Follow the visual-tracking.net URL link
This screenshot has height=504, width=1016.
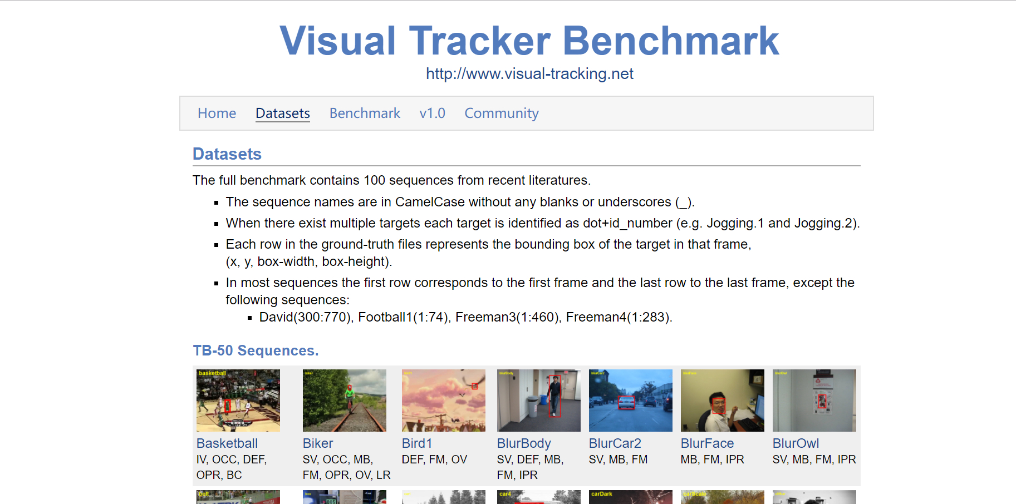pyautogui.click(x=529, y=74)
